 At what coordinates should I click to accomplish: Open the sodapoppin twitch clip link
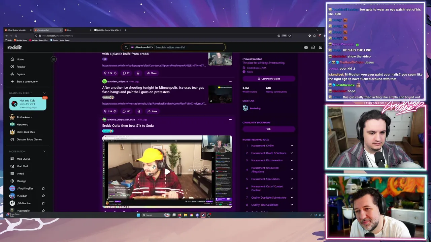pos(154,66)
